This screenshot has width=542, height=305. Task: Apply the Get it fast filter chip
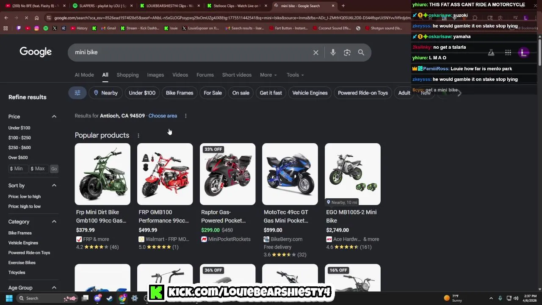(x=271, y=93)
